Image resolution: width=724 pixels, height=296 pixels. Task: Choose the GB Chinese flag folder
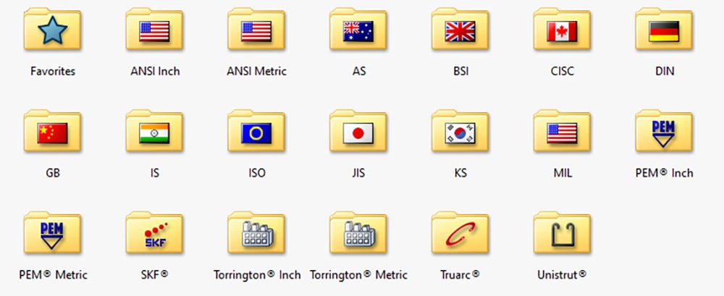(52, 132)
